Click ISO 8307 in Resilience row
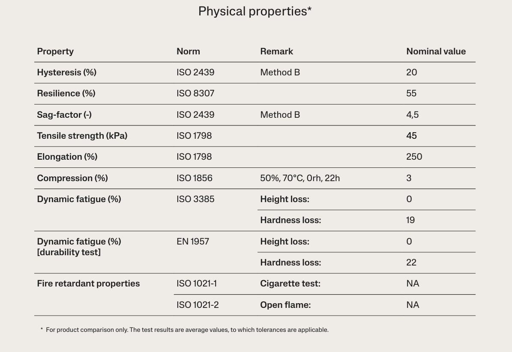Screen dimensions: 512x352 195,93
